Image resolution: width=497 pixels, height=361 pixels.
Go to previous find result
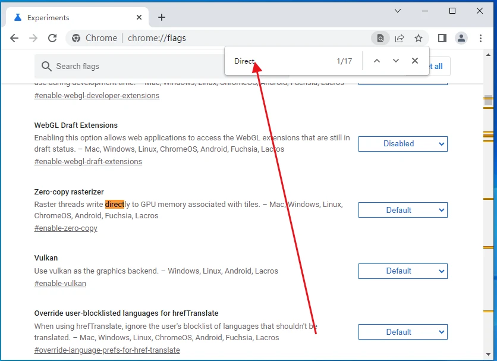(x=377, y=61)
